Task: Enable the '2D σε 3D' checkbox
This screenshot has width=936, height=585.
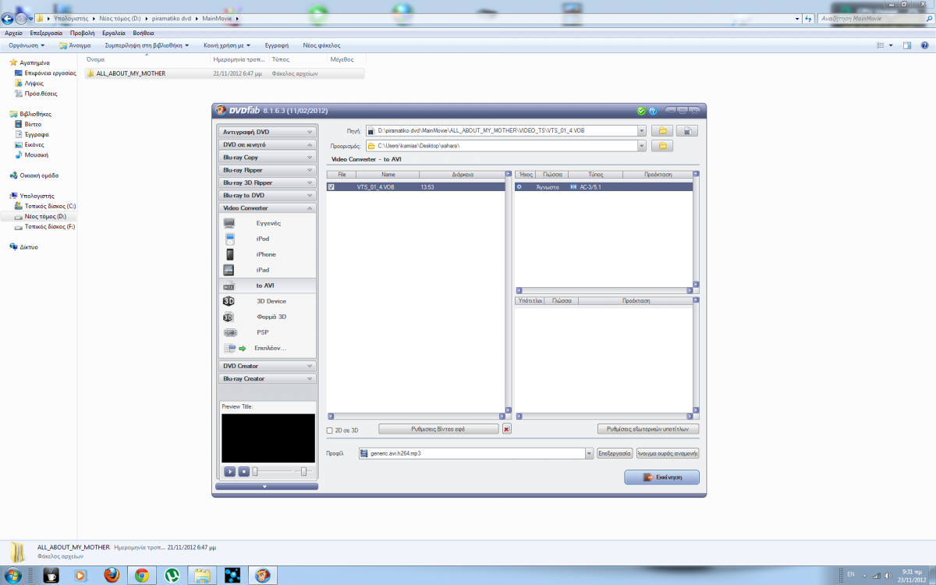Action: 330,430
